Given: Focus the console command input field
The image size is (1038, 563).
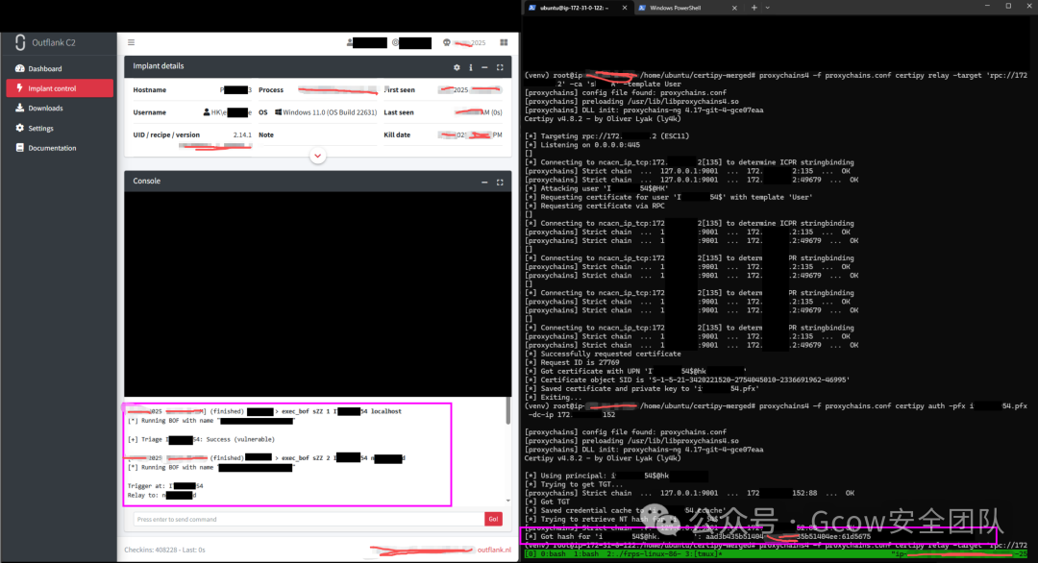Looking at the screenshot, I should point(309,520).
